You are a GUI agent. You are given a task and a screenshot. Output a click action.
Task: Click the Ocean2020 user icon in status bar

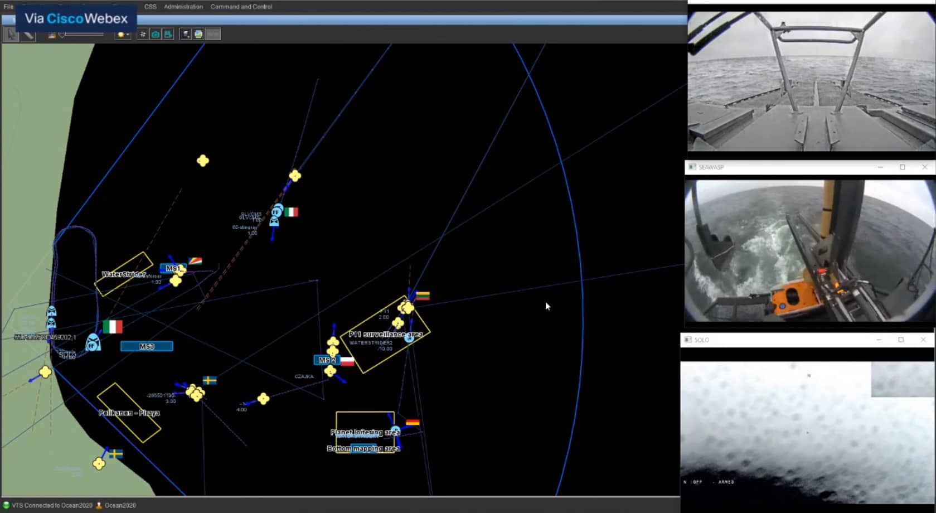click(99, 505)
